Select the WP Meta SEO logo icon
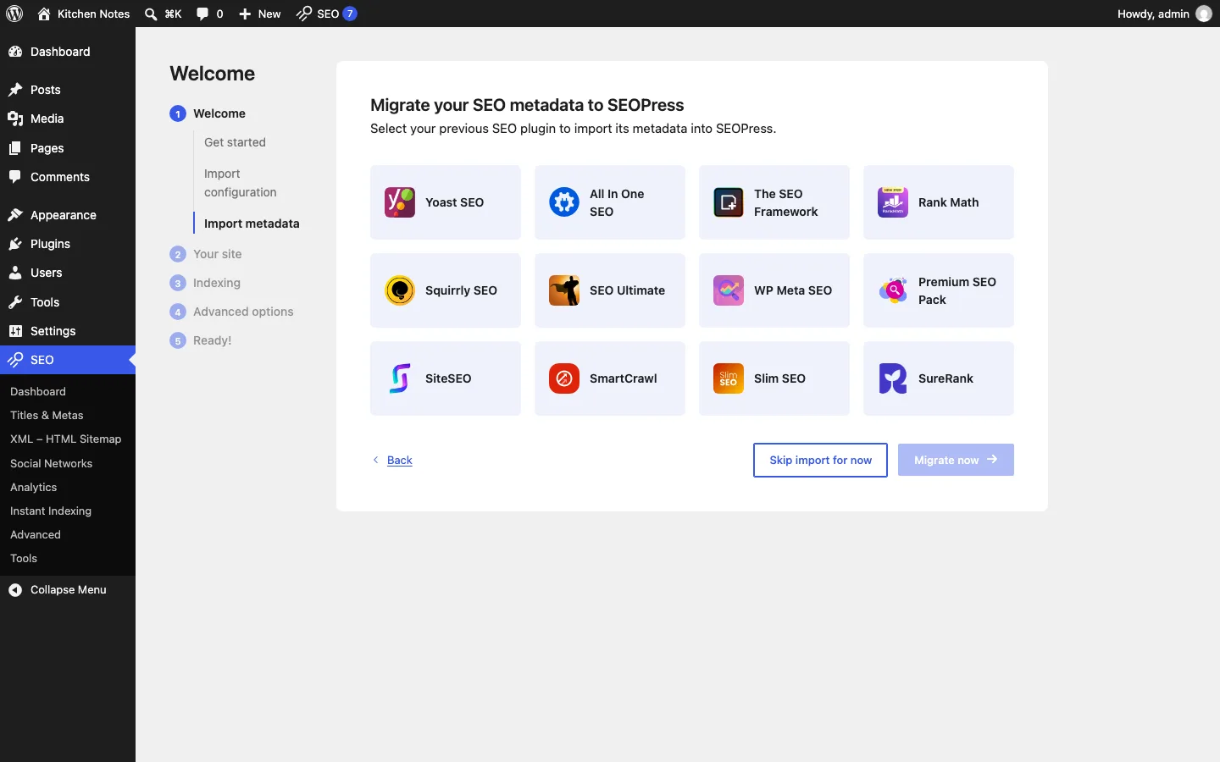This screenshot has width=1220, height=762. [729, 290]
